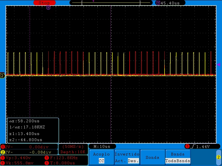Open the M:10us timebase setting

[102, 147]
